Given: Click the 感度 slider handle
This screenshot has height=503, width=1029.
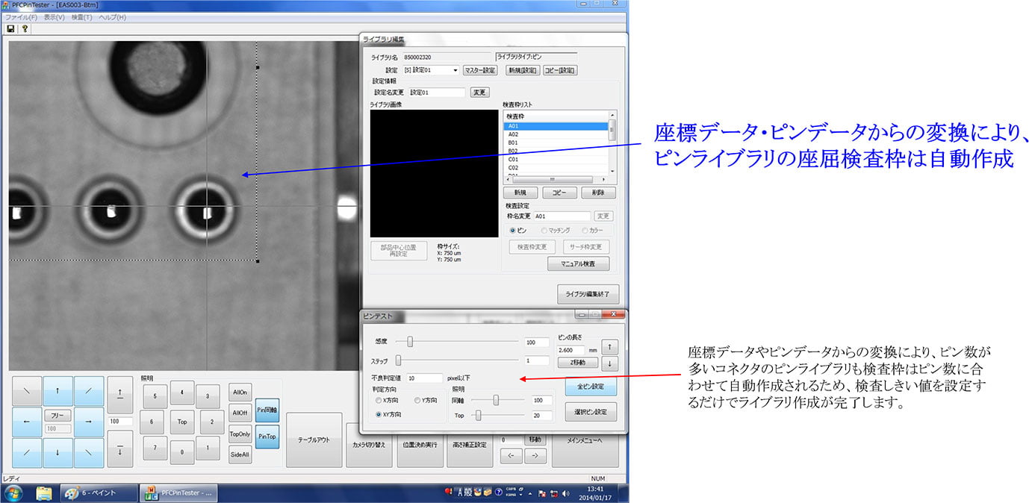Looking at the screenshot, I should [x=410, y=342].
